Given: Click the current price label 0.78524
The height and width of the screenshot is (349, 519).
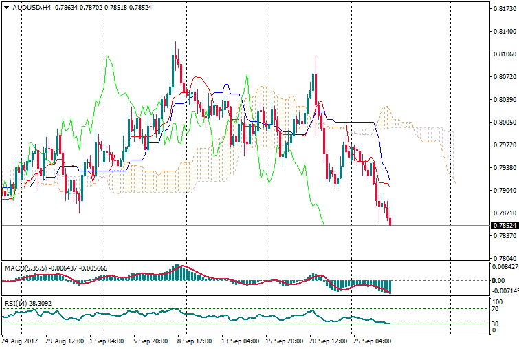Looking at the screenshot, I should tap(505, 225).
